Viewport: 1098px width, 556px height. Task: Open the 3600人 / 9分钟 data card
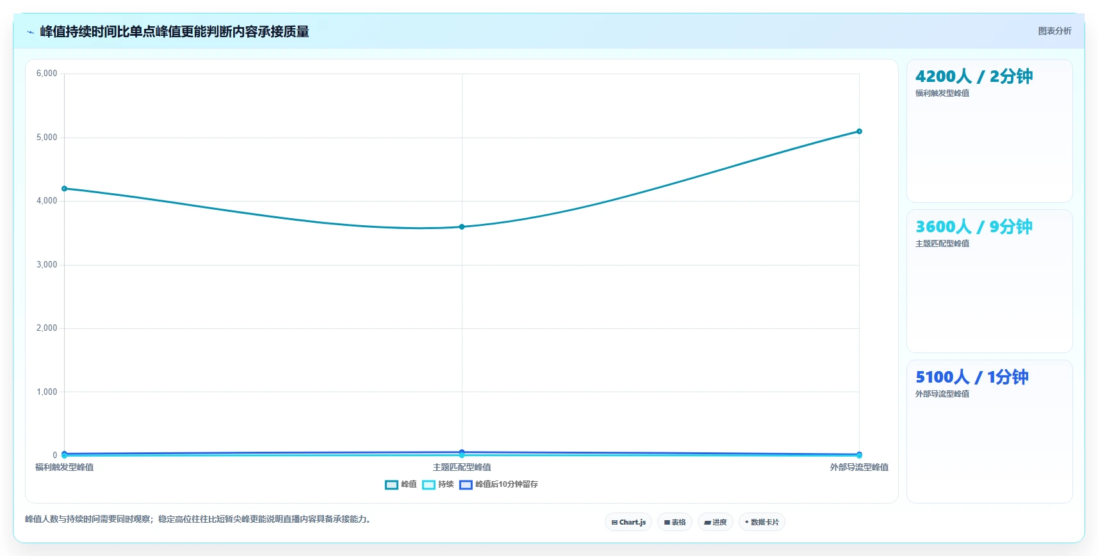pos(989,281)
